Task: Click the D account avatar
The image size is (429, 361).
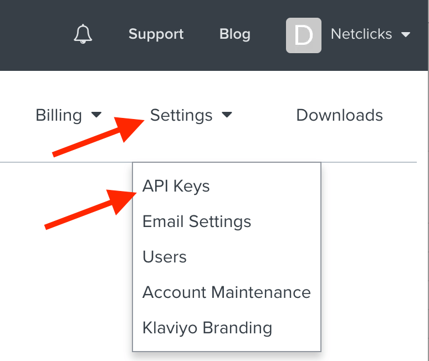Action: pos(303,35)
